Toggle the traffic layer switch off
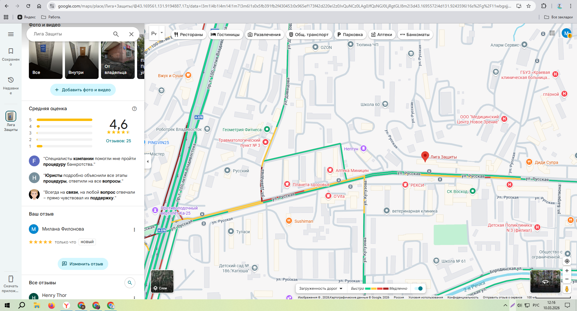This screenshot has width=577, height=311. (419, 288)
